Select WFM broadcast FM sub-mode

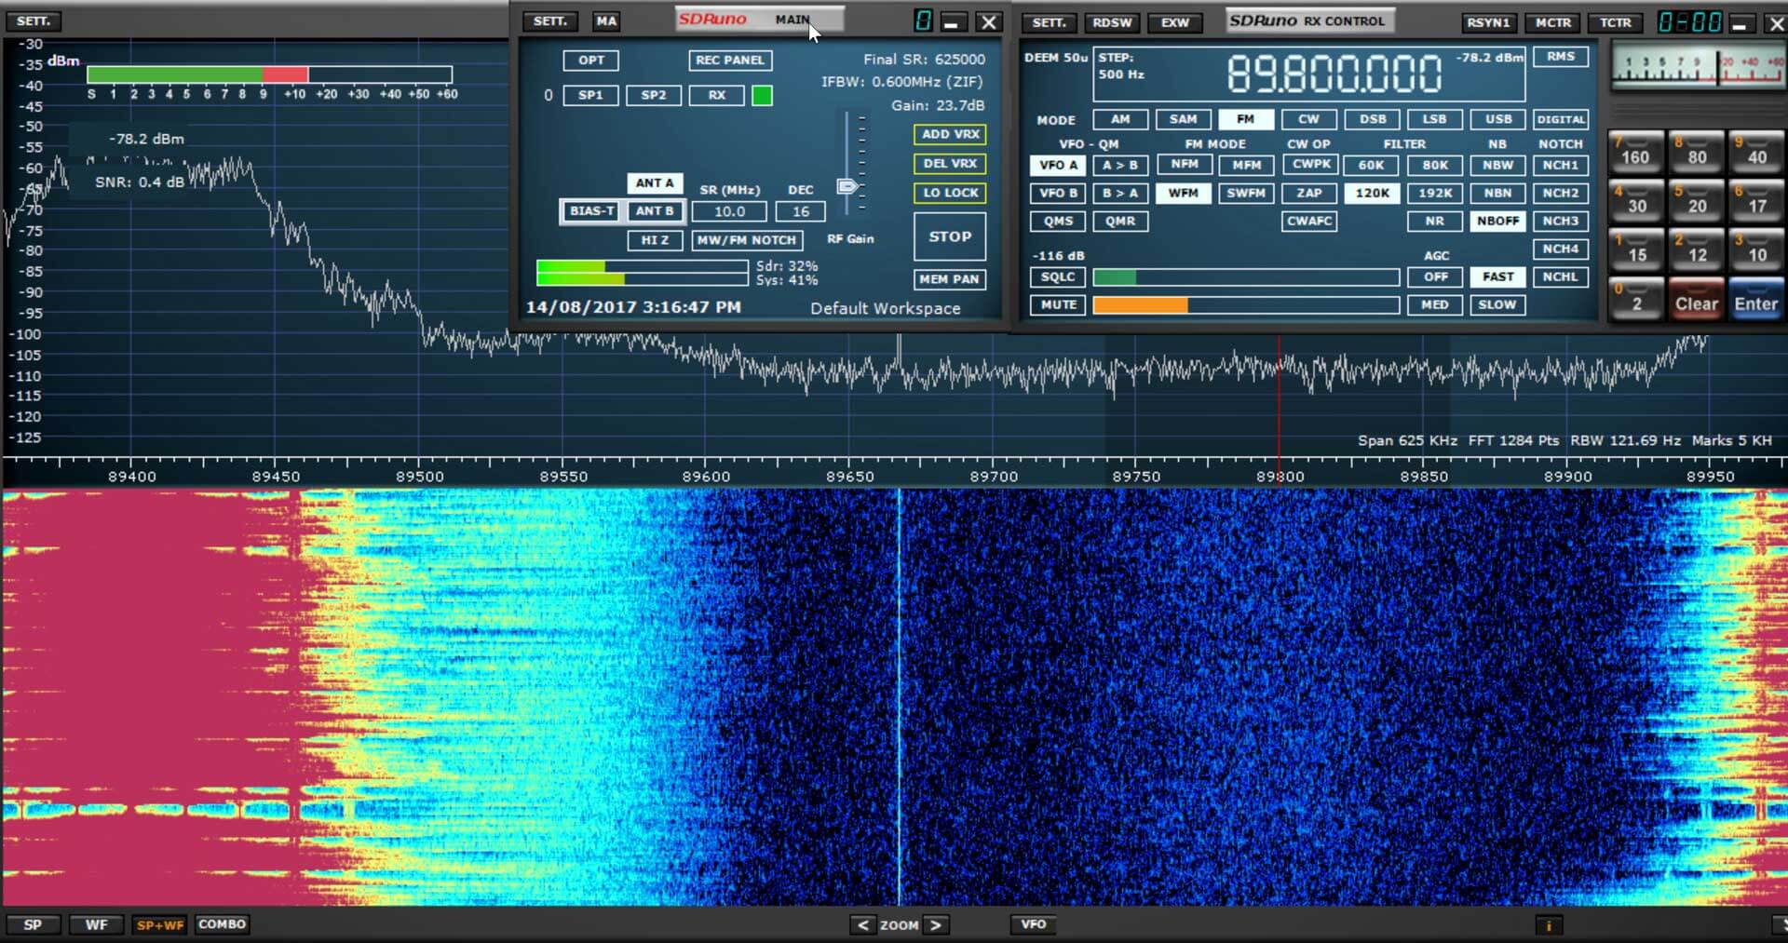click(x=1184, y=193)
